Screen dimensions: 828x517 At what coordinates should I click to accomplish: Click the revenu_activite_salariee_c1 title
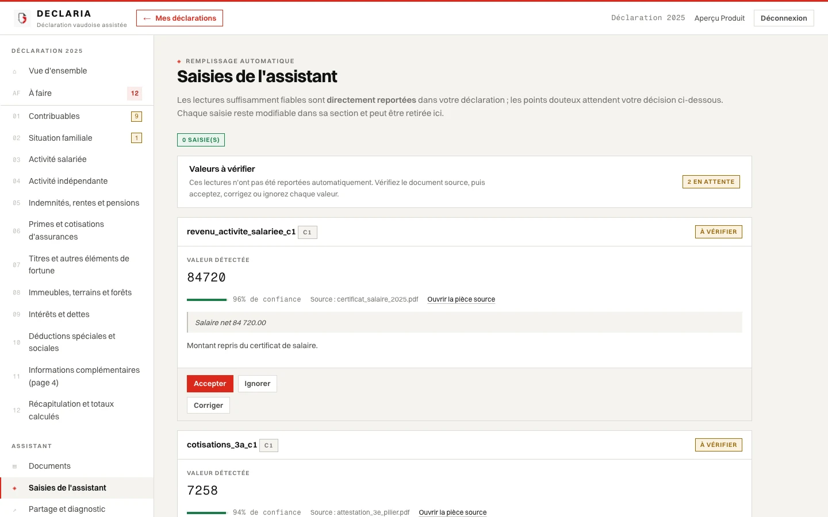click(x=241, y=232)
